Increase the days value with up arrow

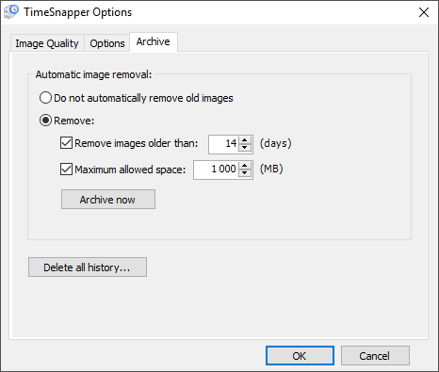point(245,140)
